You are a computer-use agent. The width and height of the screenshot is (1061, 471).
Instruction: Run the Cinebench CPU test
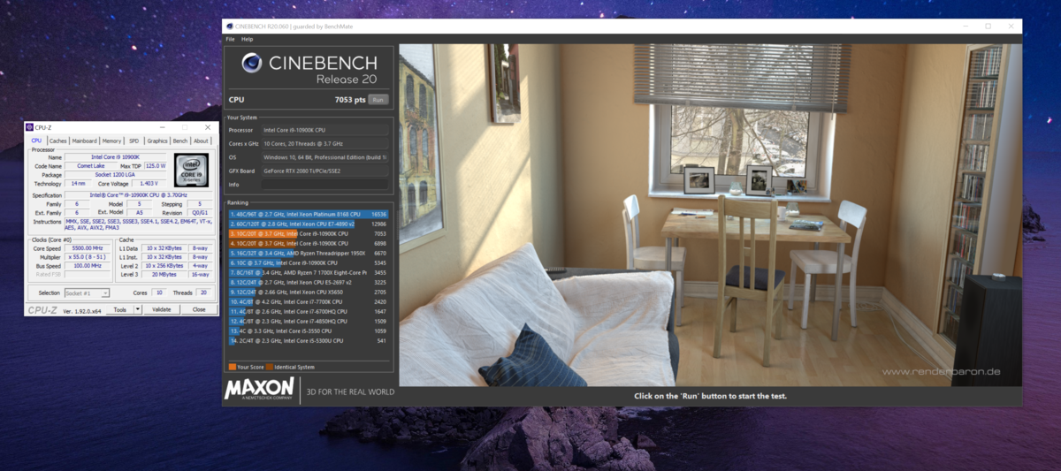(378, 100)
